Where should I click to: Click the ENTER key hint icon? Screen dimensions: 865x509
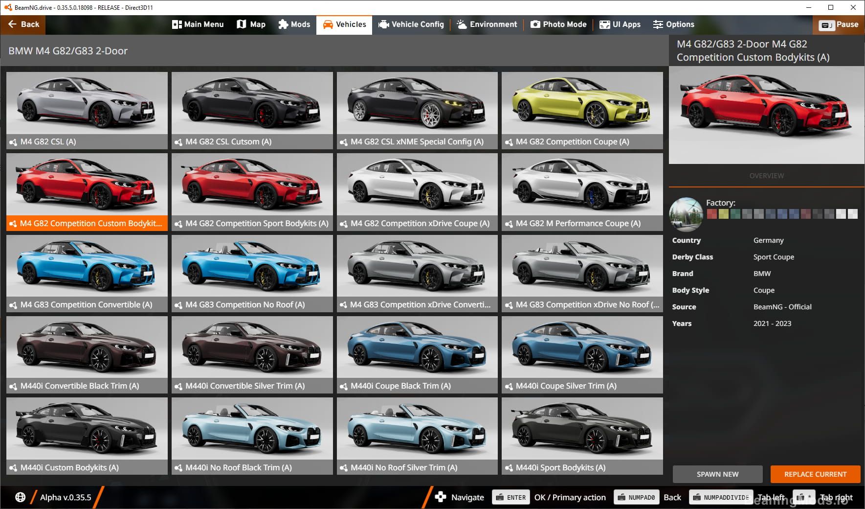click(511, 497)
